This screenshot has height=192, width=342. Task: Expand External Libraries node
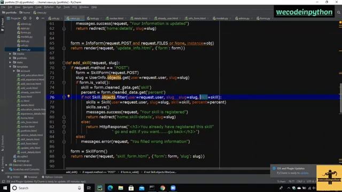tap(6, 165)
